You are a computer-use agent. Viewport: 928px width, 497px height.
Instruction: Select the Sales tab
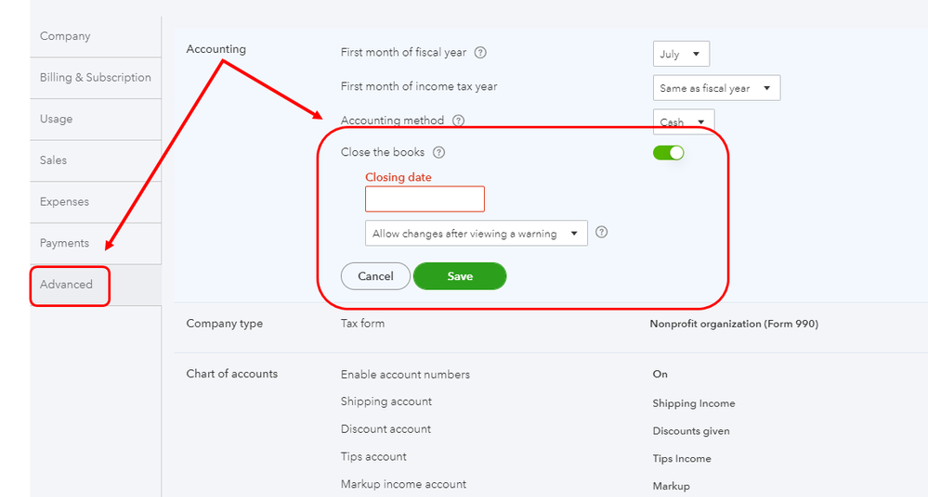[53, 160]
